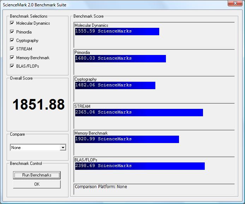Click the OK button
245x204 pixels.
(37, 184)
